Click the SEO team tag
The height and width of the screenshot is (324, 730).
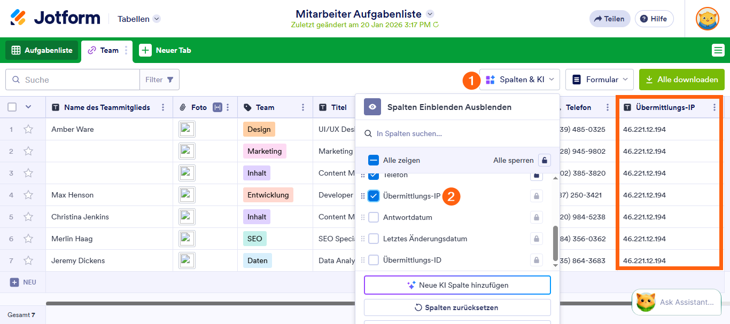tap(255, 239)
